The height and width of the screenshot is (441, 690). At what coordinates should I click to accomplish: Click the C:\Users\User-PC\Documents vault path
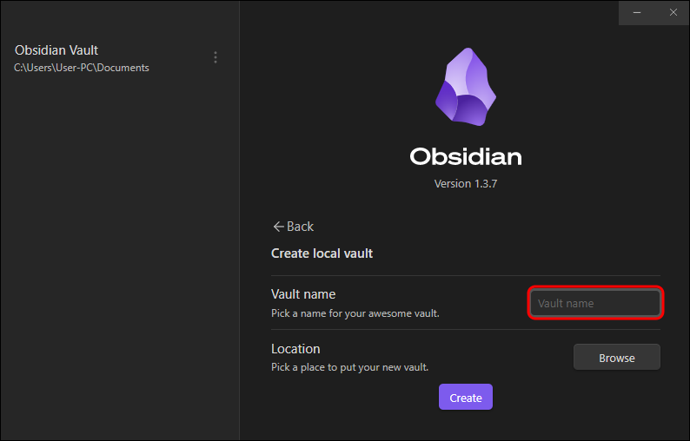[x=82, y=68]
